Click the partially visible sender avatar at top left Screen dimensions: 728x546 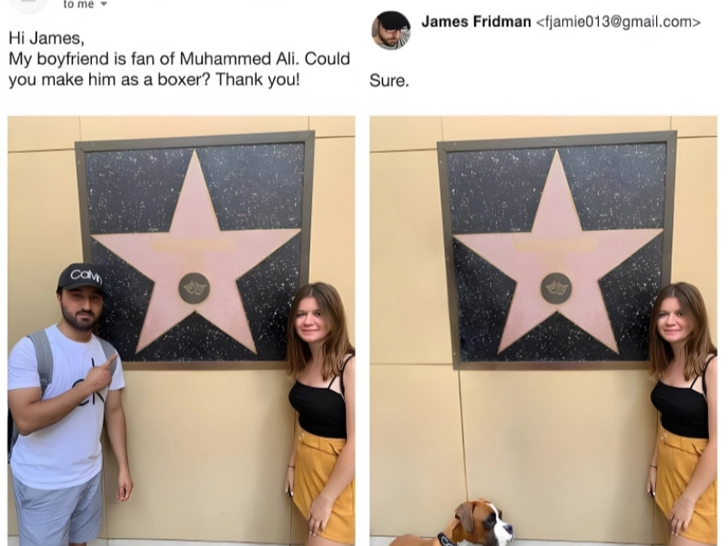coord(28,5)
